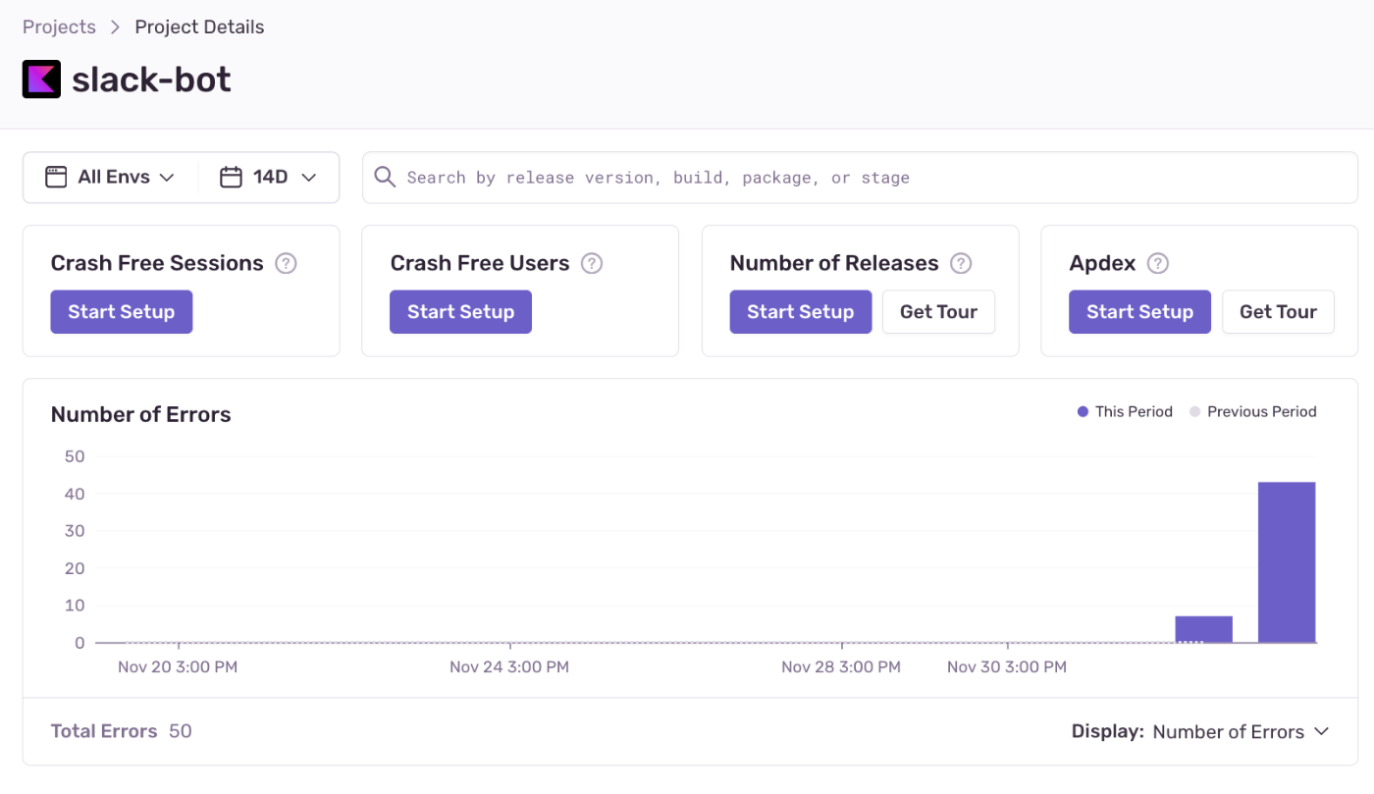Click the Nov 30 3:00 PM axis label
The height and width of the screenshot is (794, 1374).
point(1007,667)
